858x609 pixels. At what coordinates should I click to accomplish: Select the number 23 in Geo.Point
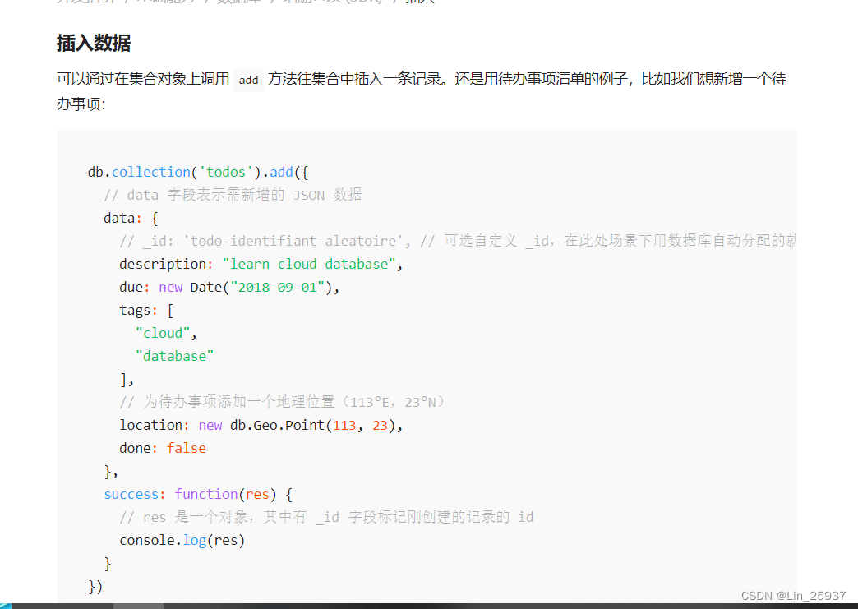coord(381,425)
